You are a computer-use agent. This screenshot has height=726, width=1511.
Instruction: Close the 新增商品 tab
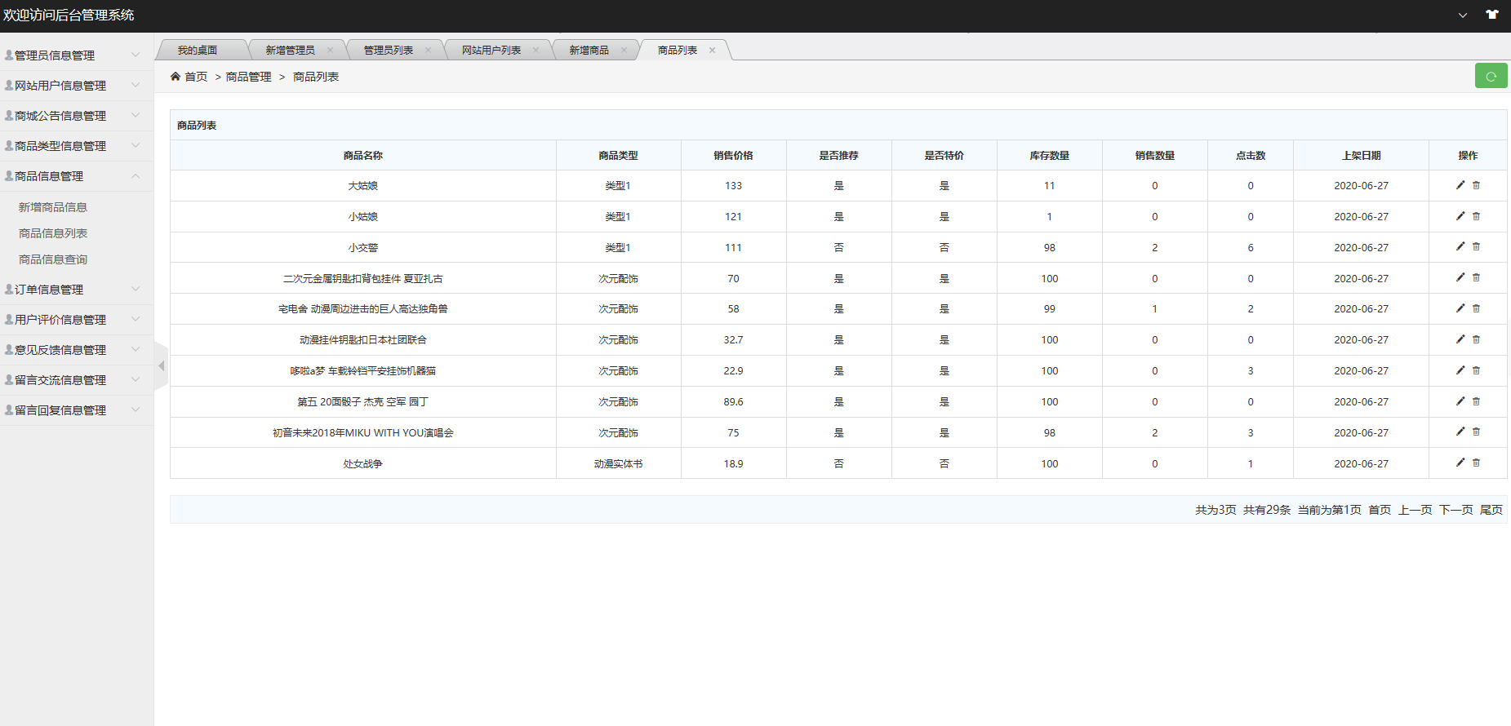(624, 50)
